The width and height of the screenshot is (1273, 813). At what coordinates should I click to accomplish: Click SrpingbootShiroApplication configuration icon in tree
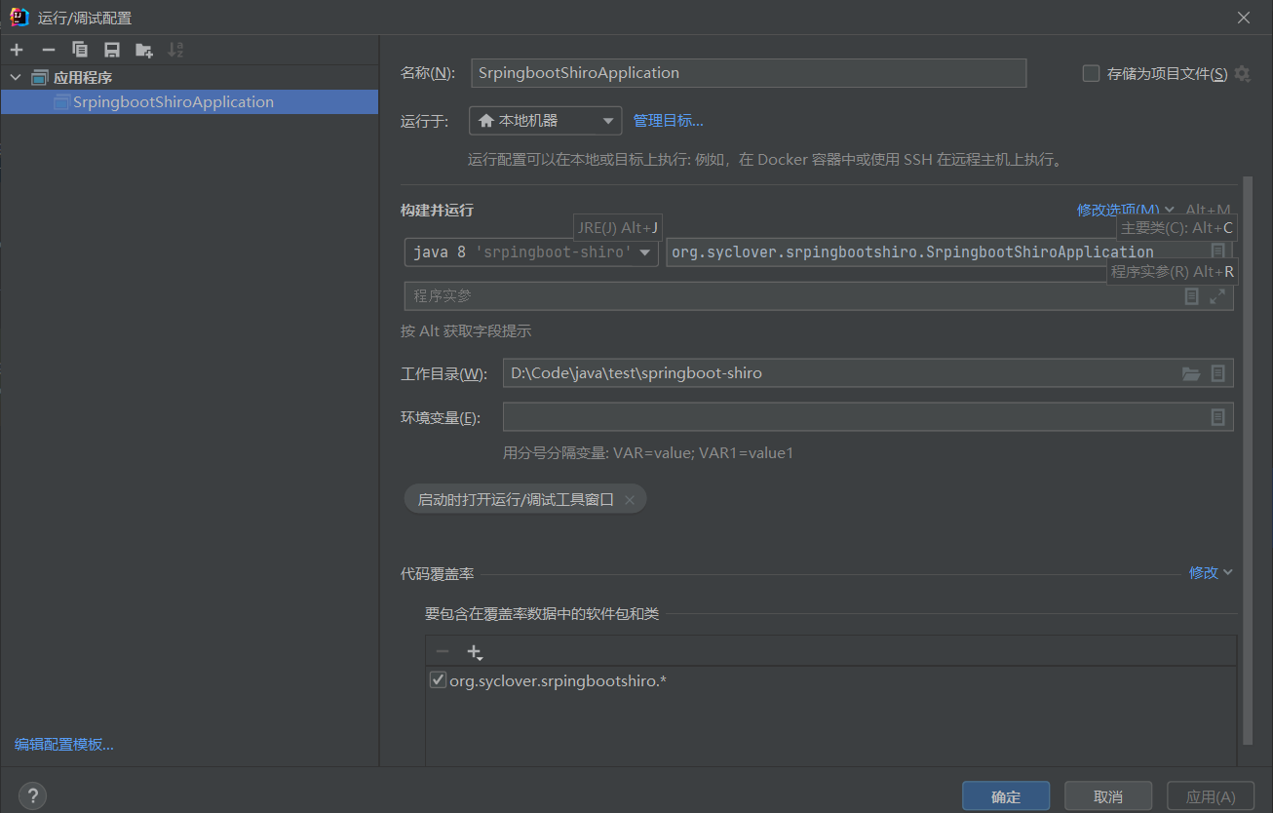(61, 101)
